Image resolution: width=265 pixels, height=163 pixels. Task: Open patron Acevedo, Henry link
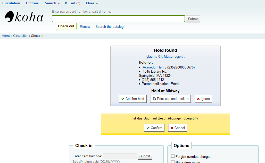[x=154, y=67]
